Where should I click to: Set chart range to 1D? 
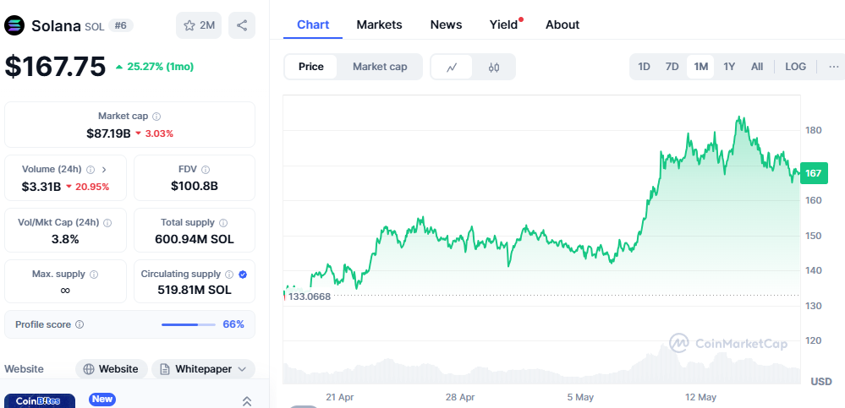pyautogui.click(x=644, y=67)
